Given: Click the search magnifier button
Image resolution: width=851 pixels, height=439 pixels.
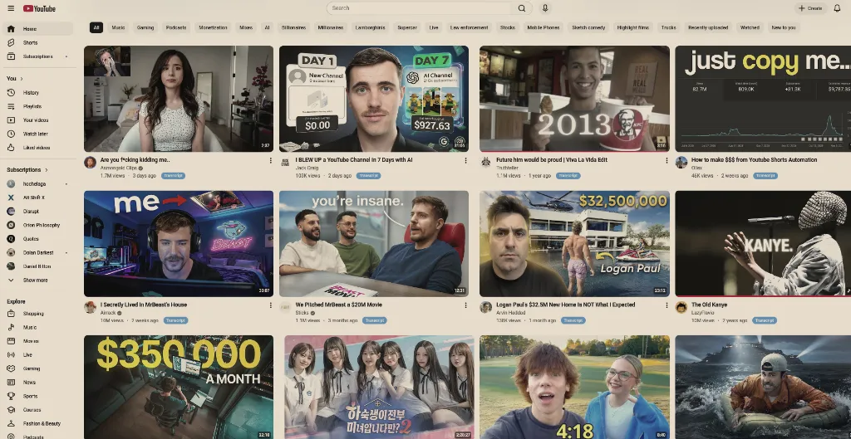Looking at the screenshot, I should click(522, 8).
